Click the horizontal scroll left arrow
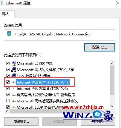Viewport: 121px width, 128px height. point(7,111)
